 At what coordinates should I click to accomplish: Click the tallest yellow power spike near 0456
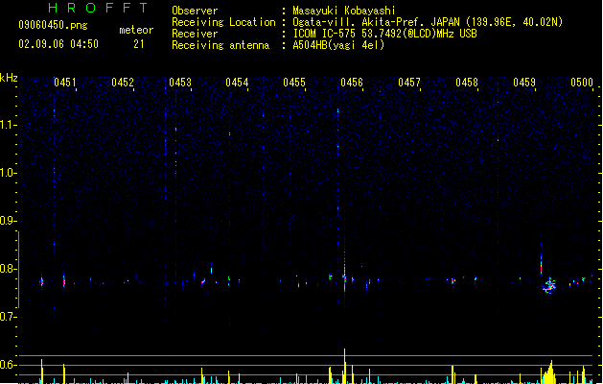click(x=344, y=366)
